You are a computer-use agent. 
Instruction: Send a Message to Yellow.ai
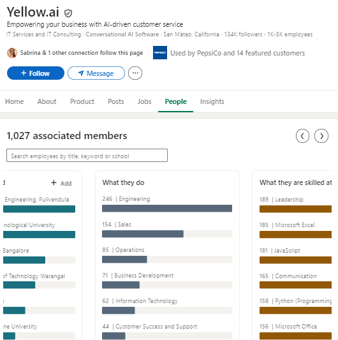point(96,73)
